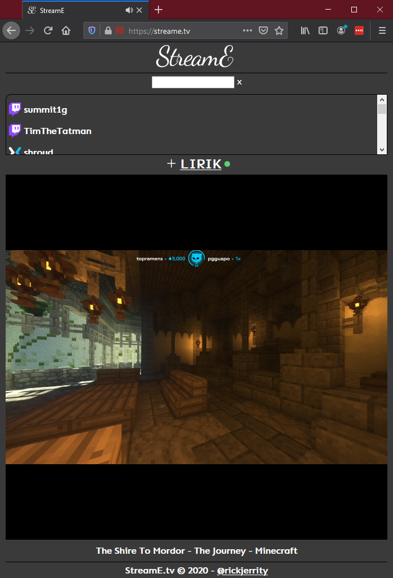Open a new browser tab
The width and height of the screenshot is (393, 578).
pos(158,10)
